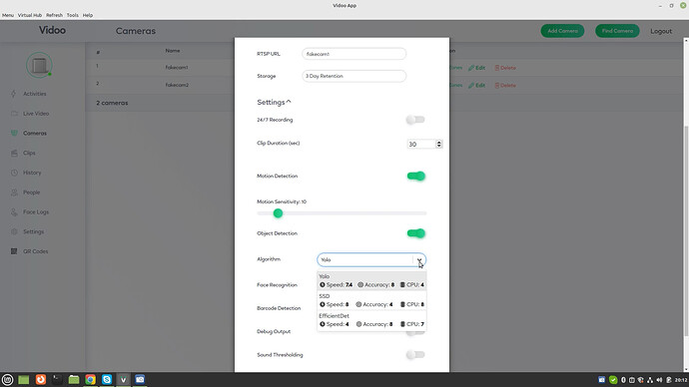This screenshot has height=387, width=689.
Task: Open the network tray icon
Action: pos(650,380)
